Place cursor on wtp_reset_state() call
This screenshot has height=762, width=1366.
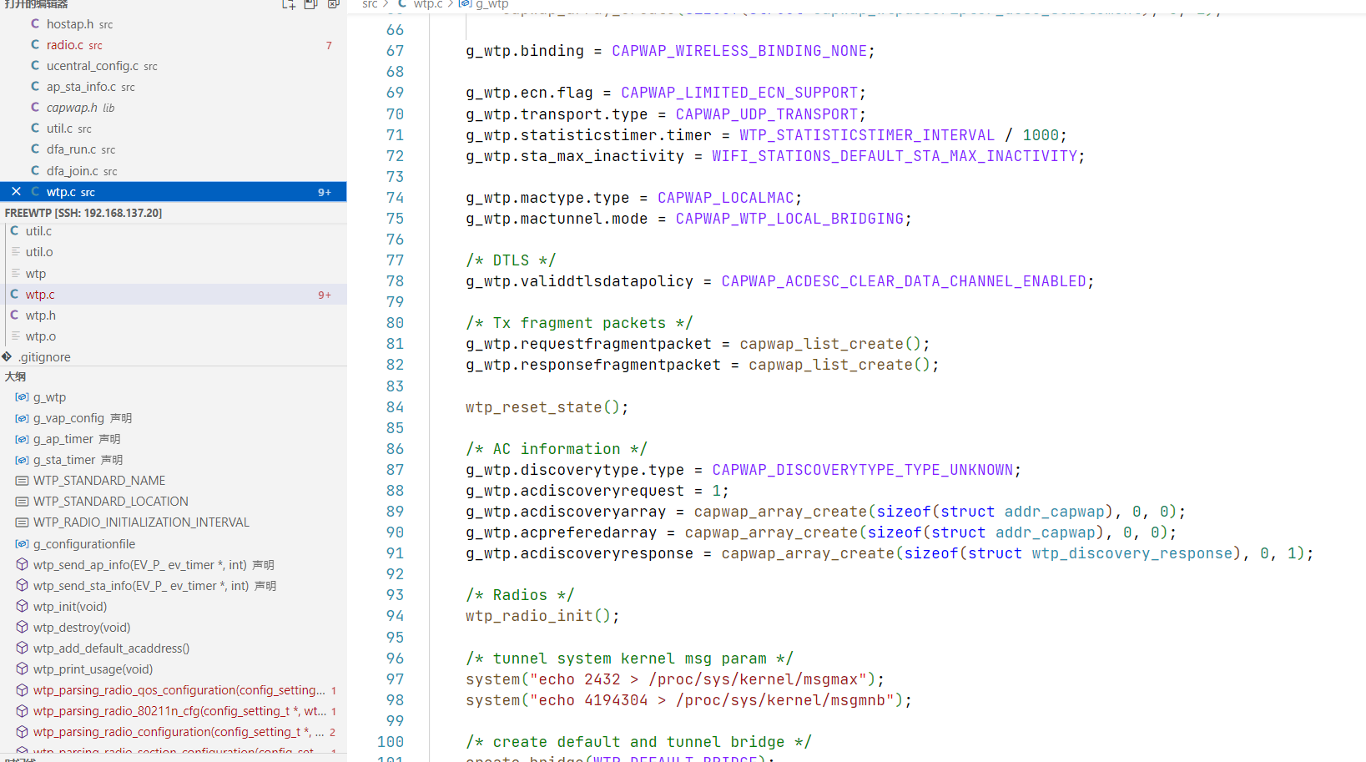[547, 407]
